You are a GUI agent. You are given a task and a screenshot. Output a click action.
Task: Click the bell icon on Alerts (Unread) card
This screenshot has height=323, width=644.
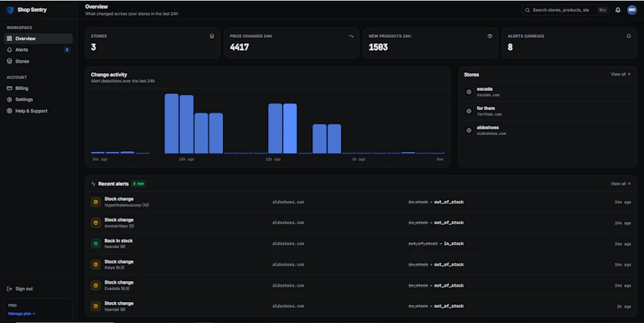(629, 36)
